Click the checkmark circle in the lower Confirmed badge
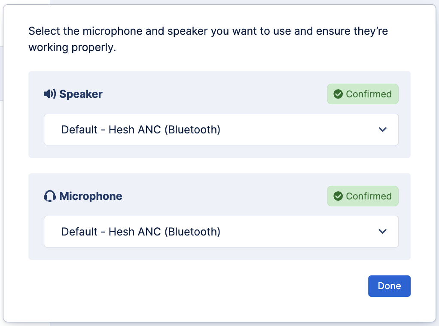This screenshot has height=326, width=439. point(338,196)
